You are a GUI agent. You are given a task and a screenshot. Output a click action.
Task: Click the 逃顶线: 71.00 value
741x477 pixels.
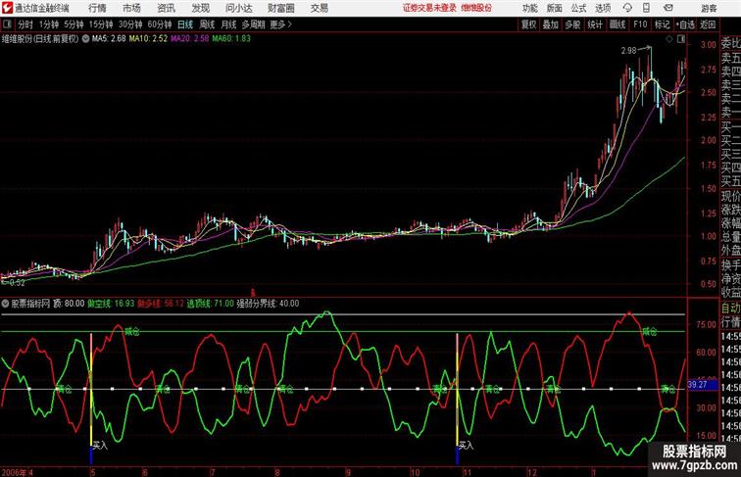click(211, 304)
